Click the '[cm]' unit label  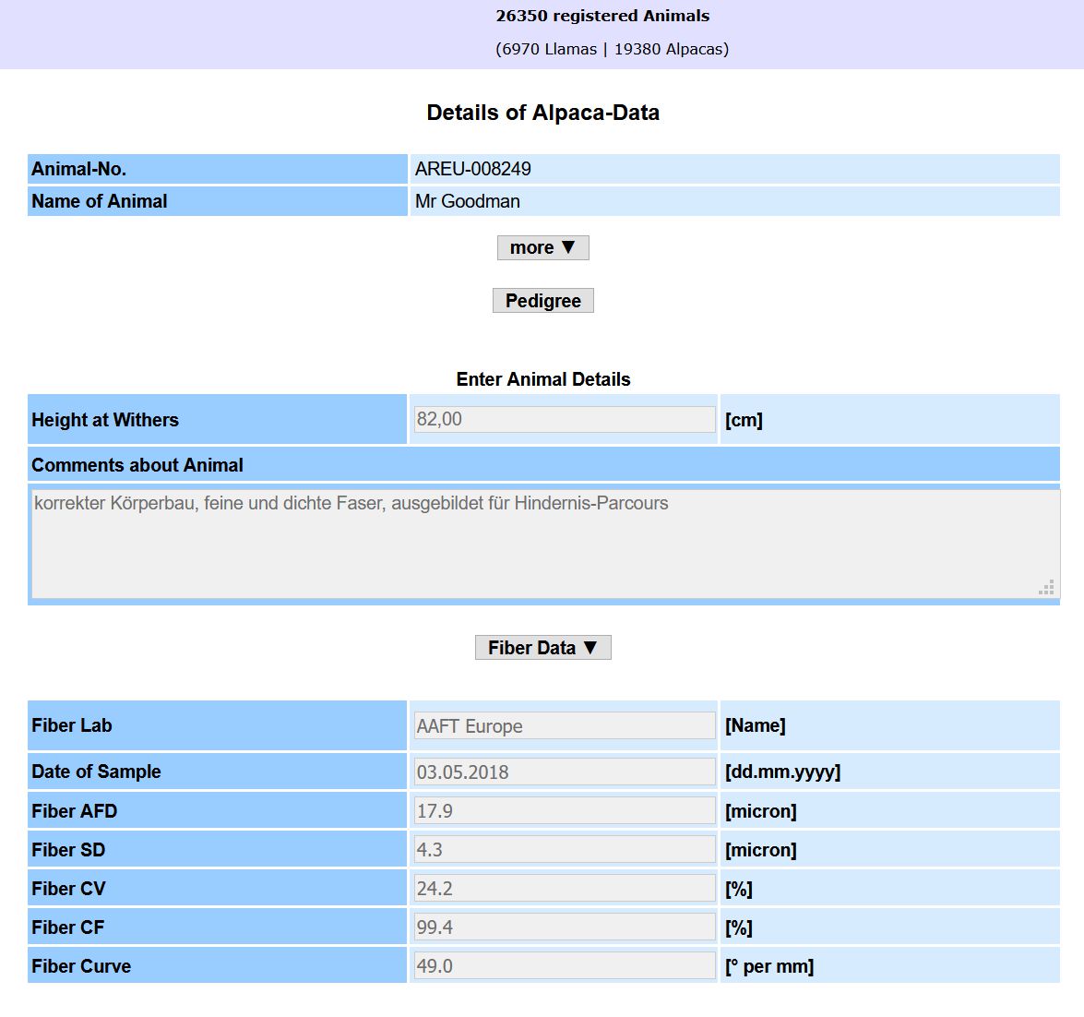pos(744,420)
